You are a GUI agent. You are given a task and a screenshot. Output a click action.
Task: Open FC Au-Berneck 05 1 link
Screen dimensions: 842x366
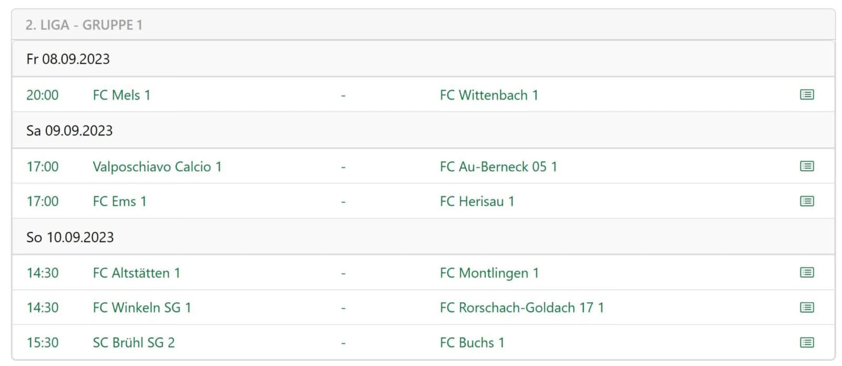498,167
